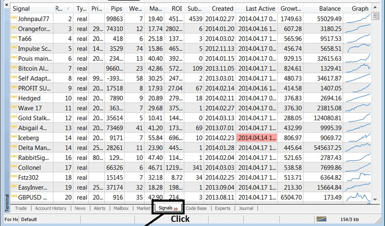Screen dimensions: 385x226
Task: Click created date 2012.11.13
Action: (220, 48)
